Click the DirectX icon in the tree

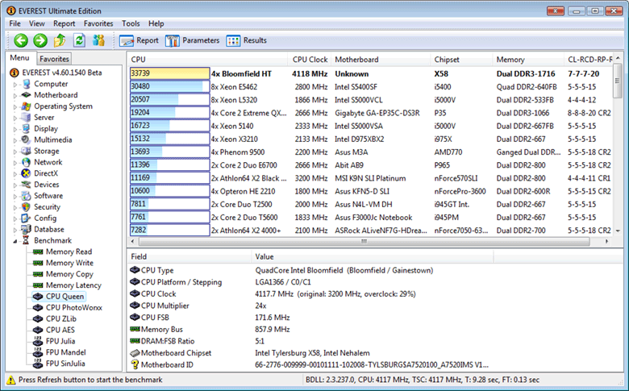point(27,173)
